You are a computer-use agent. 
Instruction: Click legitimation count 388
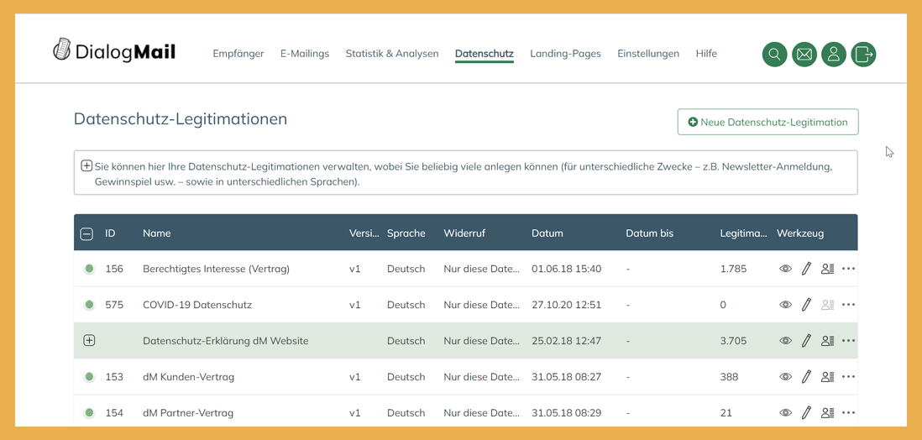[729, 376]
